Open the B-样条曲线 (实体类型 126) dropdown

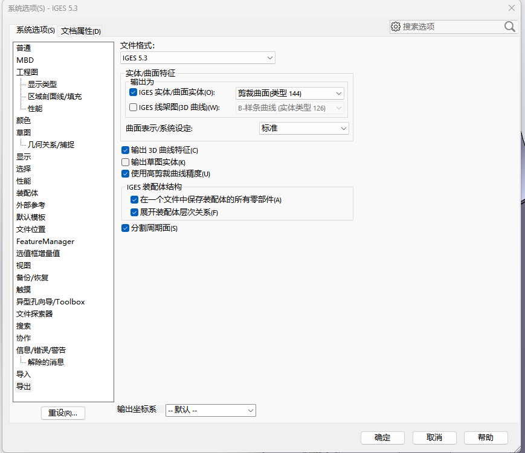click(x=289, y=108)
